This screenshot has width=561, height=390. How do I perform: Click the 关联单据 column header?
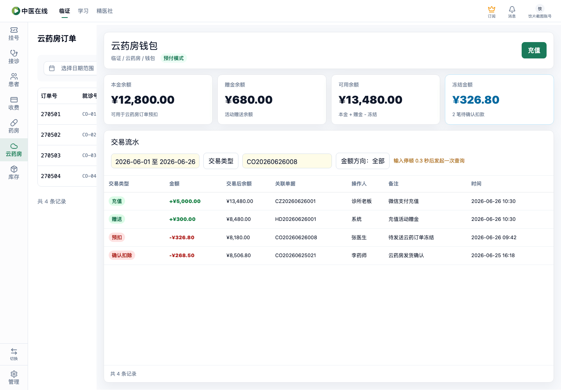click(x=285, y=184)
